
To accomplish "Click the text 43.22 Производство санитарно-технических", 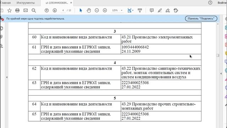I will tap(161, 68).
